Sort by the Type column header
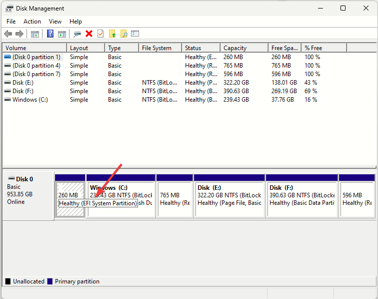 pos(121,48)
